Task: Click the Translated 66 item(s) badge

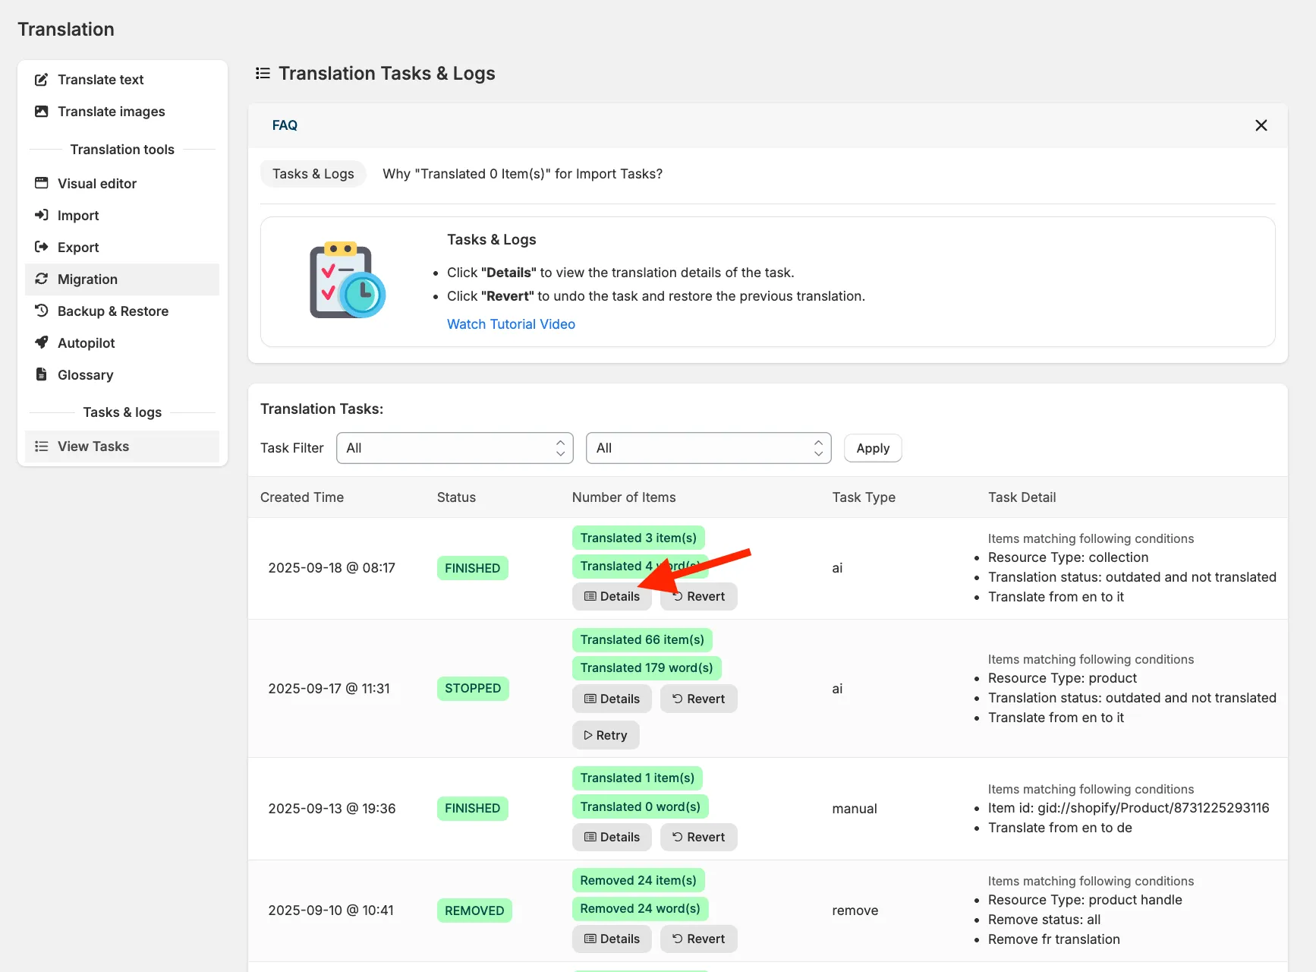Action: (642, 639)
